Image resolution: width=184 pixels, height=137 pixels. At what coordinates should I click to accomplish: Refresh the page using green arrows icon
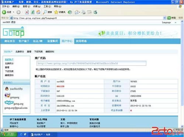tap(32, 12)
